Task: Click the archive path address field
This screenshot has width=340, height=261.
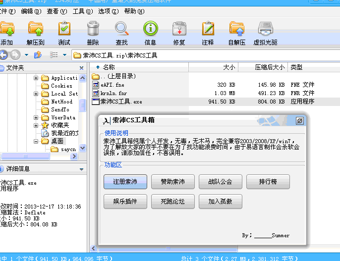Action: click(x=198, y=55)
